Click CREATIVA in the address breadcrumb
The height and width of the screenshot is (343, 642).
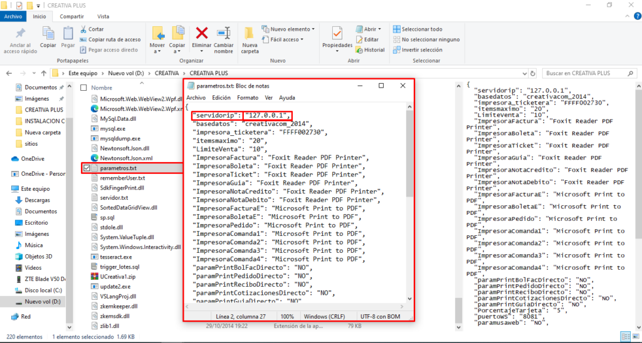tap(167, 73)
